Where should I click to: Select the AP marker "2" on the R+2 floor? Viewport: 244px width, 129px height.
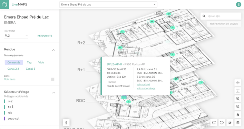[173, 28]
